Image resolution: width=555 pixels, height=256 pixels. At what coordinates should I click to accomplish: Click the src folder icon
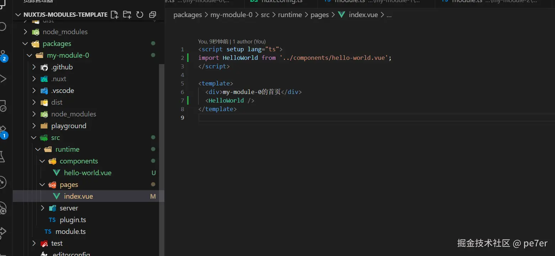pyautogui.click(x=44, y=138)
